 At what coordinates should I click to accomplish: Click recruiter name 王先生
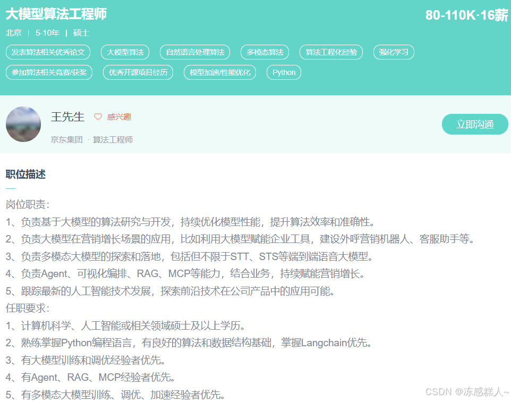click(67, 117)
